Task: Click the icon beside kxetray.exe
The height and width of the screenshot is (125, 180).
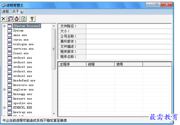Action: 10,112
